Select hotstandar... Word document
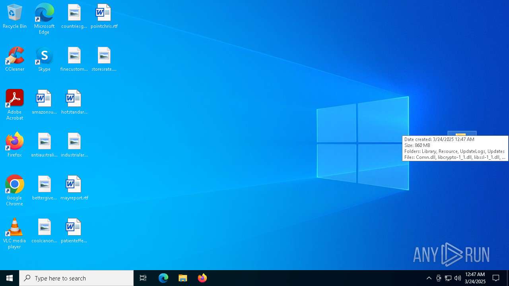 pyautogui.click(x=74, y=102)
